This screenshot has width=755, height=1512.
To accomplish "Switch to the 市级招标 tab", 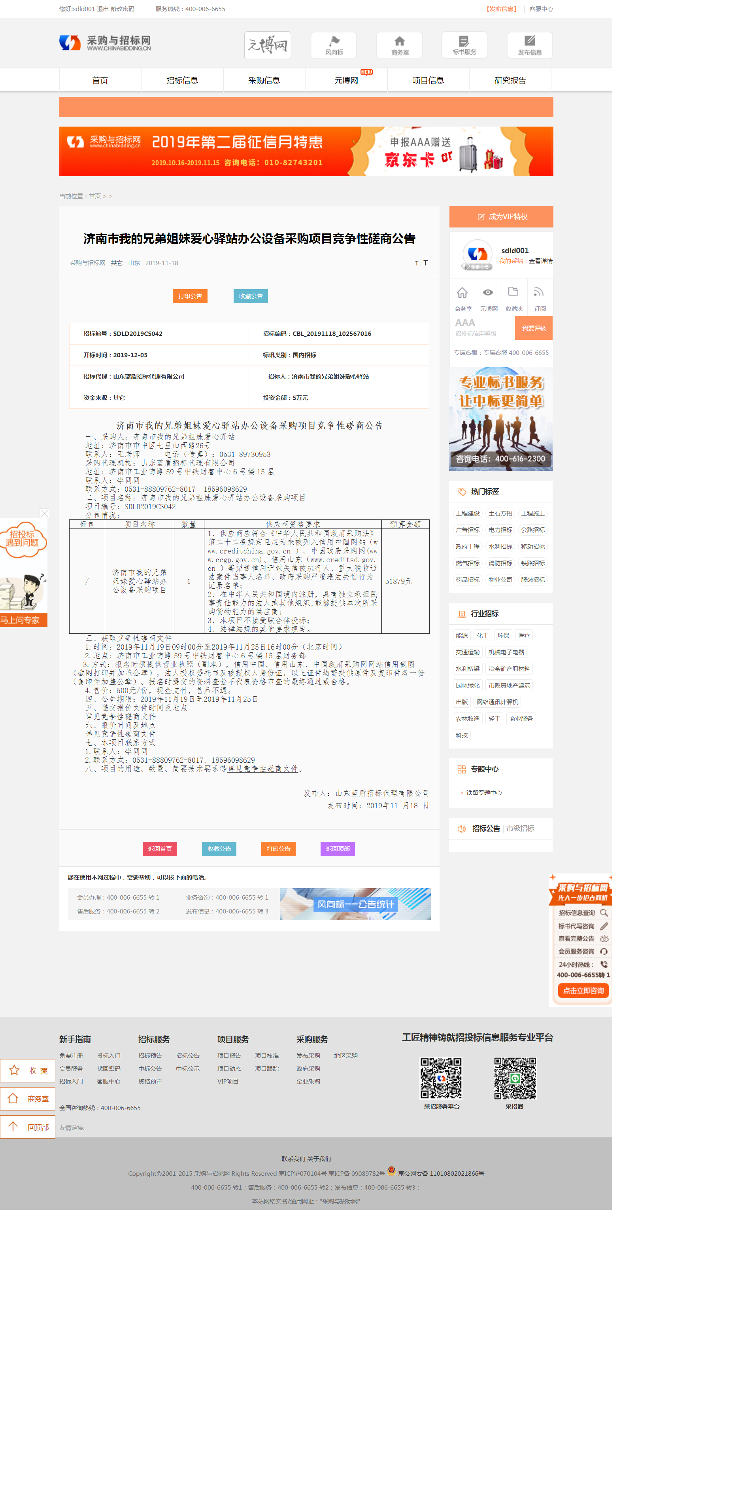I will [x=520, y=829].
